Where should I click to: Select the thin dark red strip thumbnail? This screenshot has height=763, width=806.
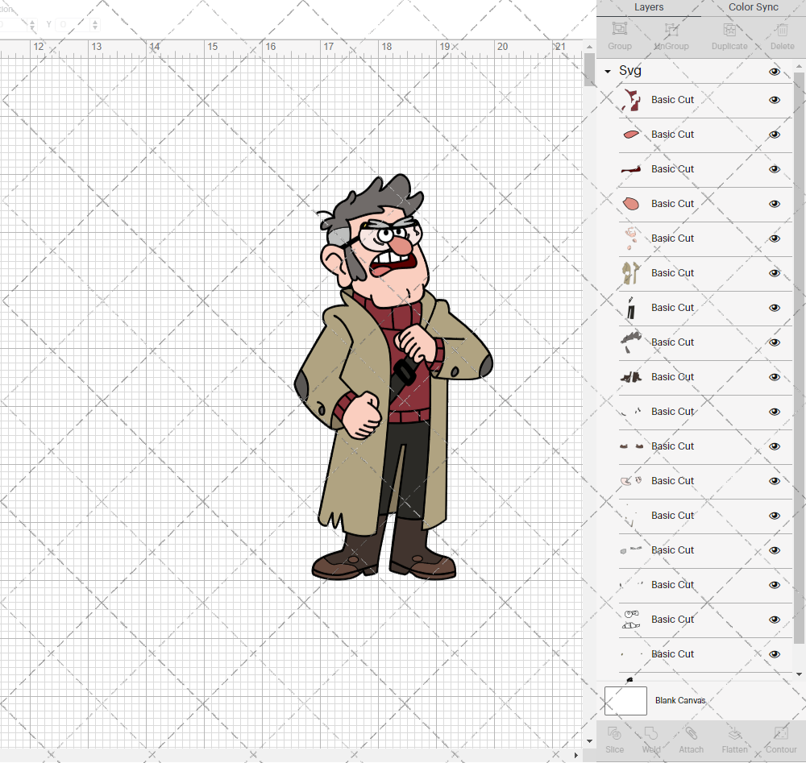pos(631,169)
